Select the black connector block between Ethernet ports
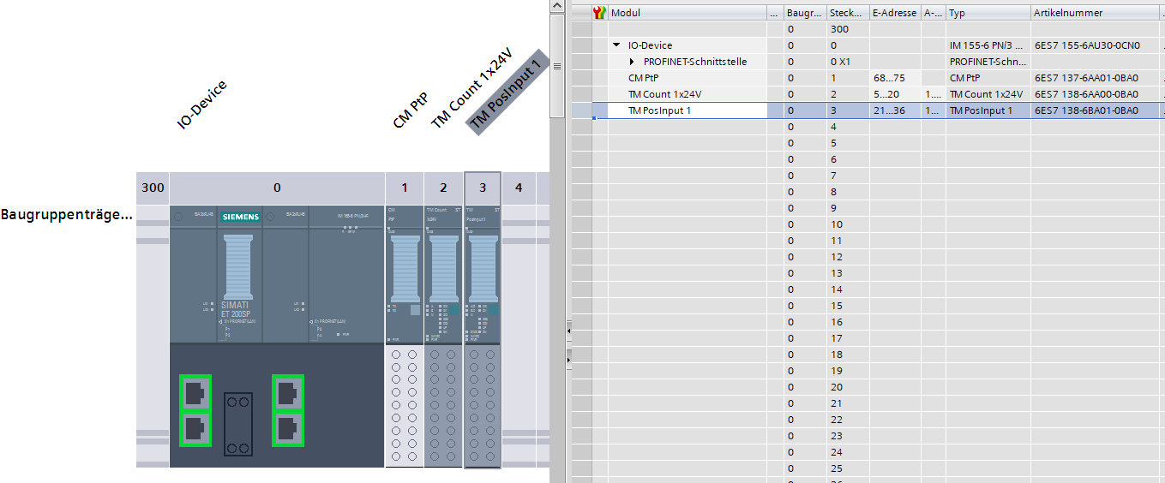1165x483 pixels. [237, 424]
